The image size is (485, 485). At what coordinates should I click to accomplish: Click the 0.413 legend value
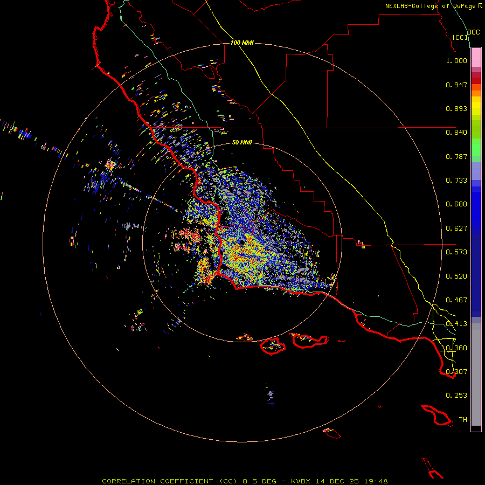pyautogui.click(x=456, y=324)
